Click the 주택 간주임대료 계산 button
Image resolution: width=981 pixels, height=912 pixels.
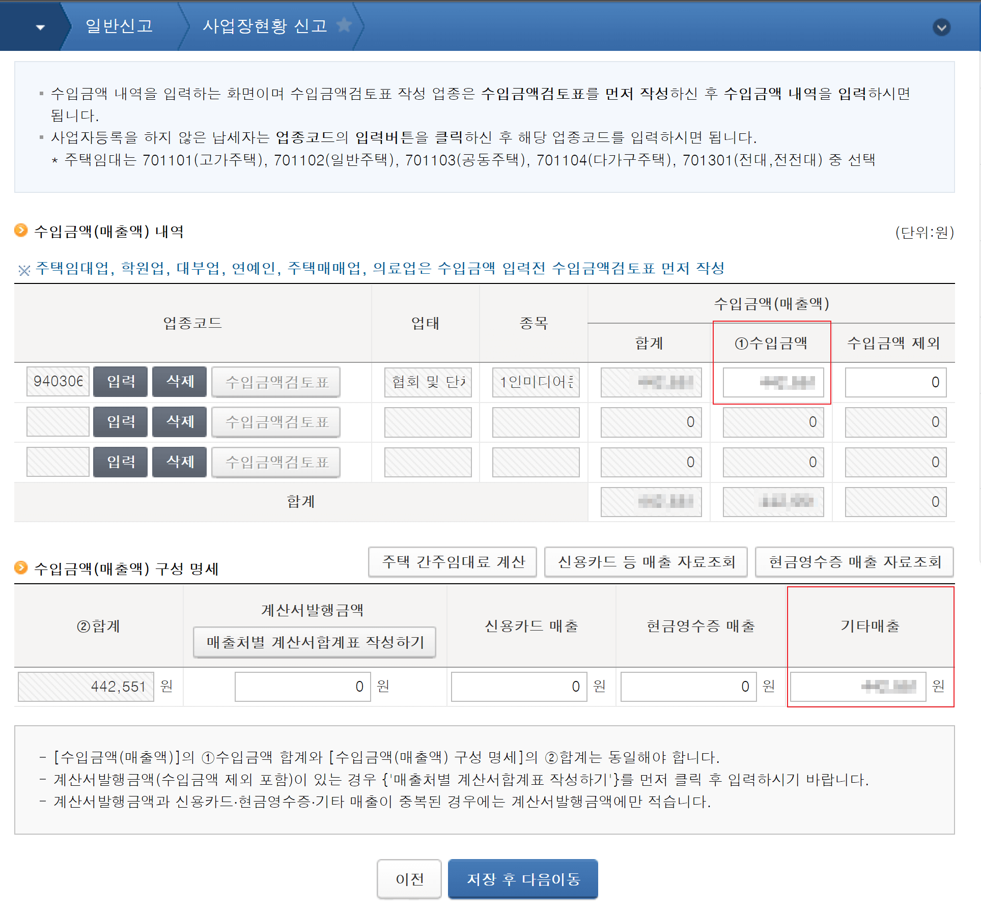click(x=453, y=562)
